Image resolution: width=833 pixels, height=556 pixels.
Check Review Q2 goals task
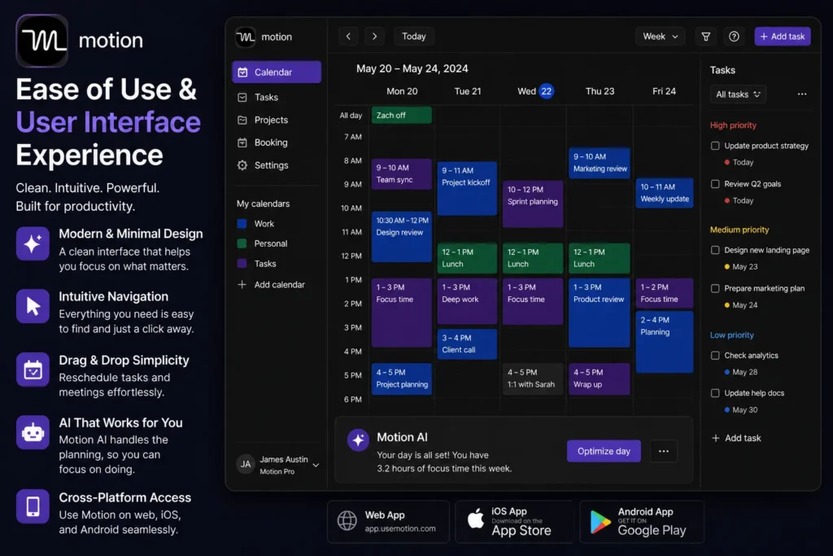click(x=715, y=184)
